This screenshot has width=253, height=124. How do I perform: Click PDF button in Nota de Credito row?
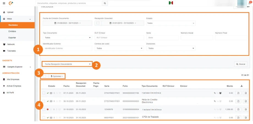(x=238, y=101)
